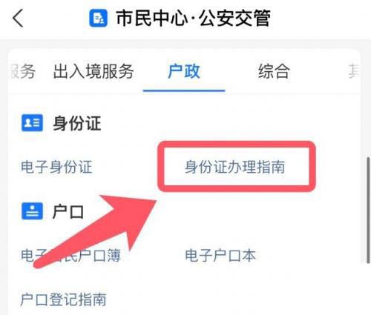Image resolution: width=371 pixels, height=315 pixels.
Task: Tap the 户口 section heading
Action: tap(68, 212)
